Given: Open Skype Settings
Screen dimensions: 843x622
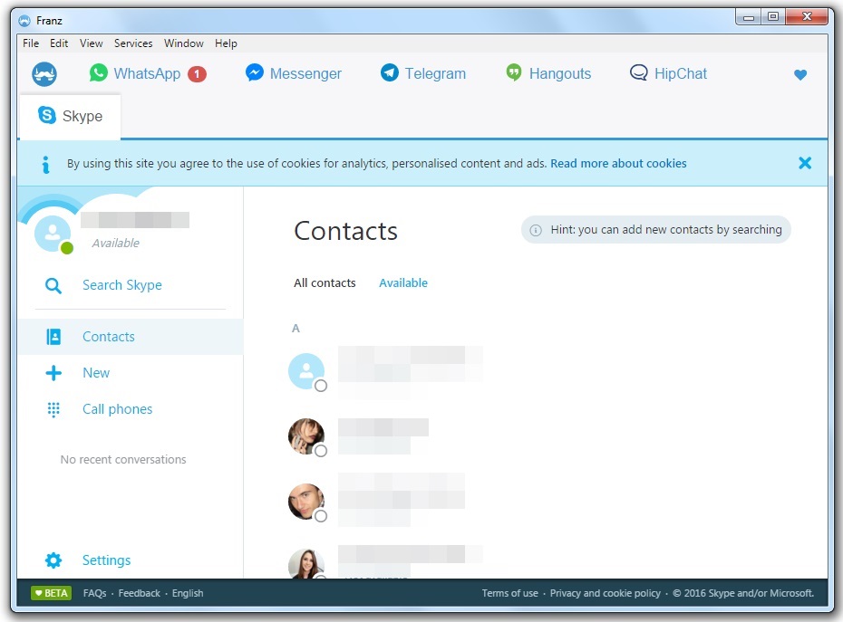Looking at the screenshot, I should click(x=106, y=560).
